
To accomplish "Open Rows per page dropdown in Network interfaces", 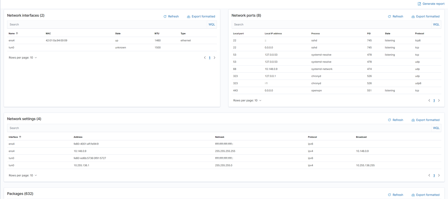I will coord(23,58).
